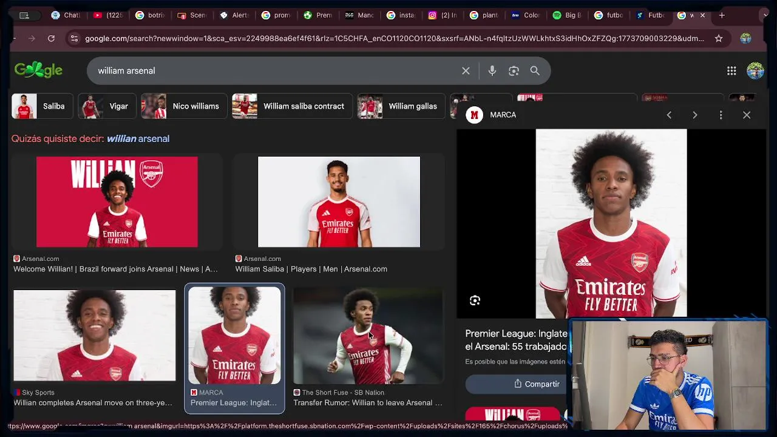Viewport: 777px width, 437px height.
Task: Click the address bar URL field
Action: pos(395,38)
